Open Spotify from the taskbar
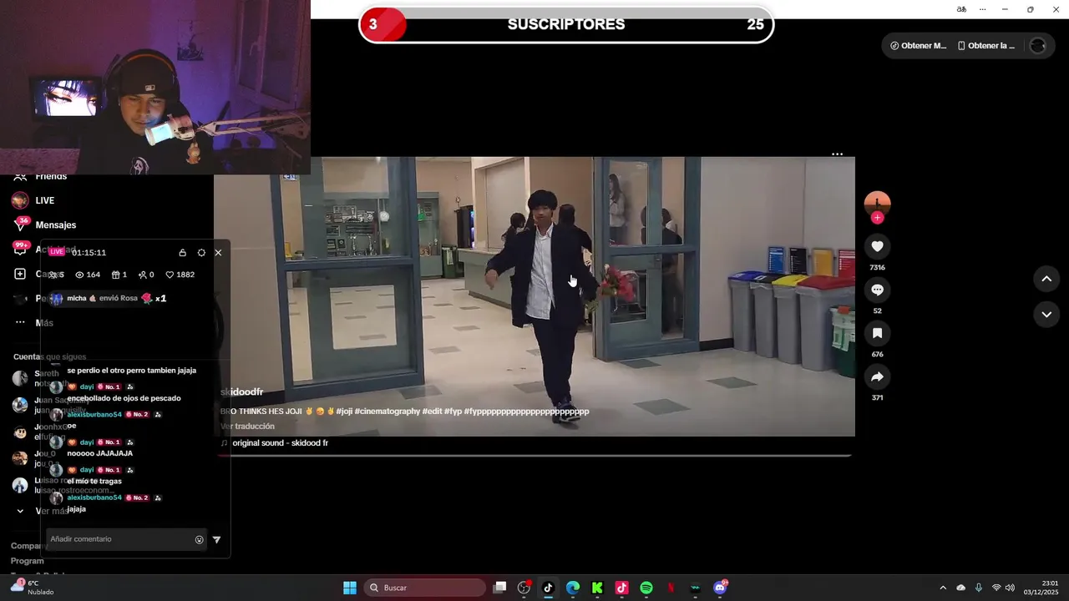 tap(646, 588)
